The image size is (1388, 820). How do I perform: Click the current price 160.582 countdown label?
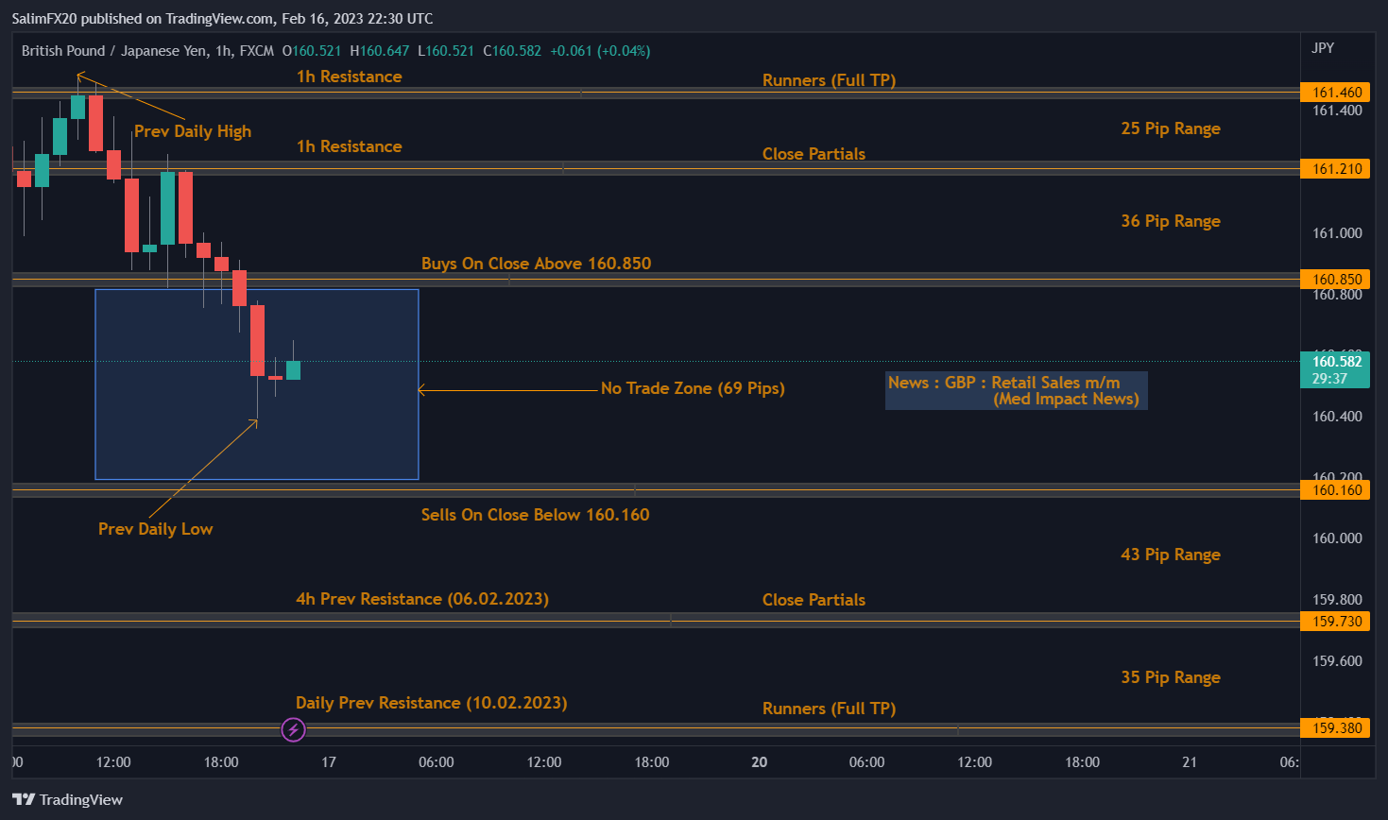pos(1336,369)
